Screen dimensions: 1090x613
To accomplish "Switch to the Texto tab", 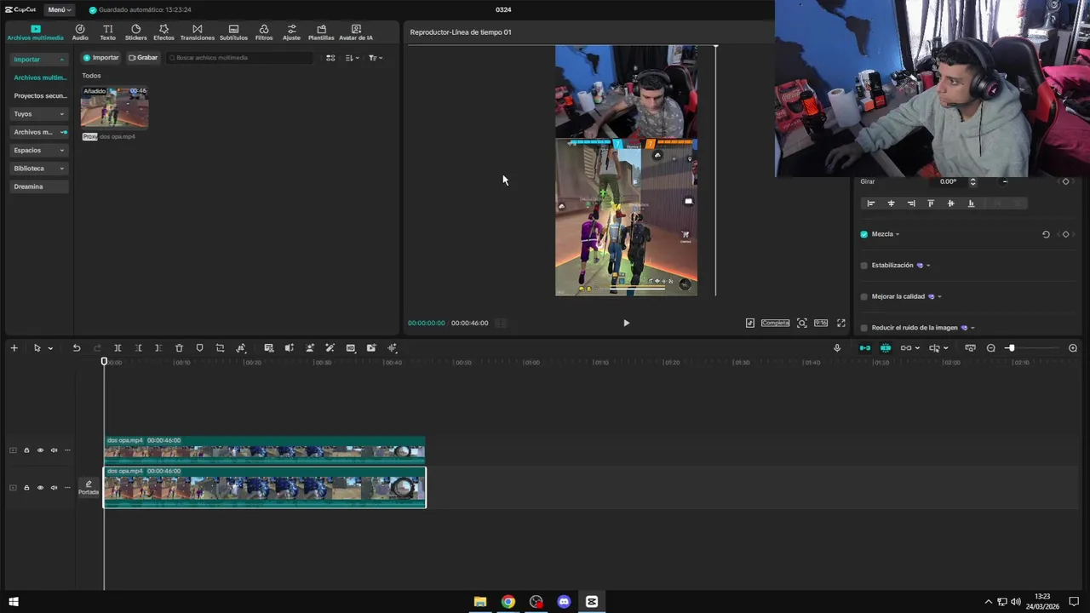I will click(x=107, y=32).
